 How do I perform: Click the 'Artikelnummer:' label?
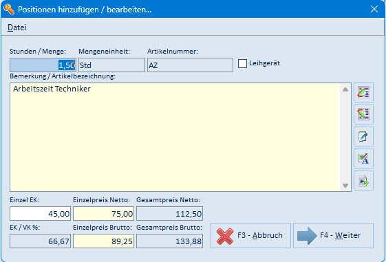pyautogui.click(x=173, y=52)
